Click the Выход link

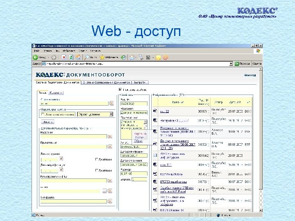250,75
